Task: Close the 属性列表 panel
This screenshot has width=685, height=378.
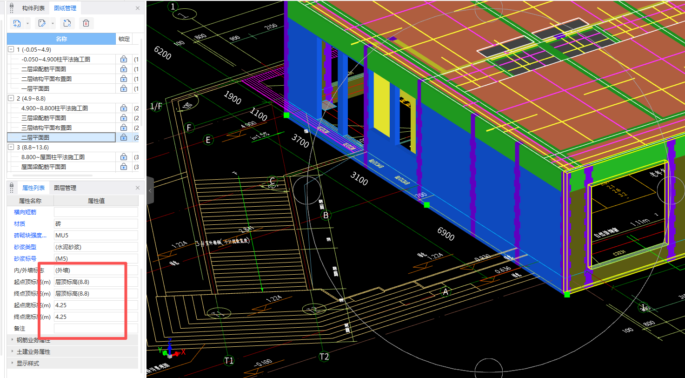Action: pyautogui.click(x=138, y=188)
